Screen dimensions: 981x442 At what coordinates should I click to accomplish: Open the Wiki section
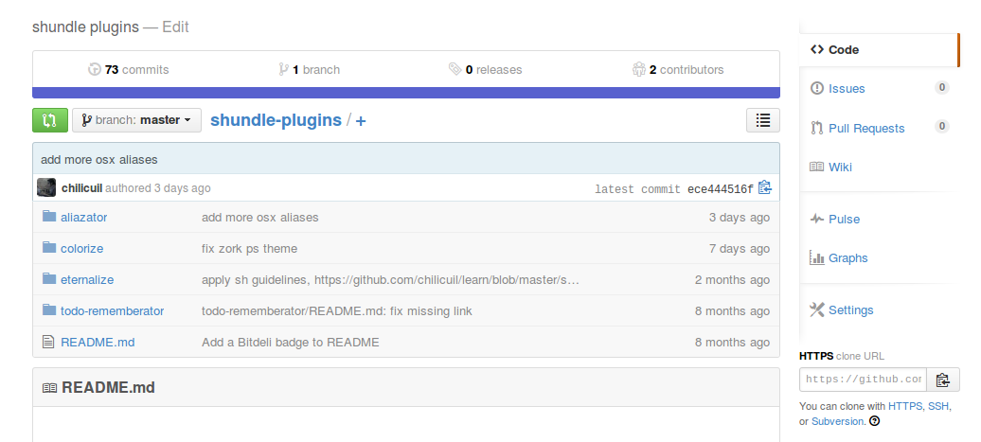[839, 167]
